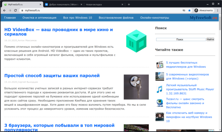
Task: Click the веб-камера article thumbnail
Action: click(160, 117)
